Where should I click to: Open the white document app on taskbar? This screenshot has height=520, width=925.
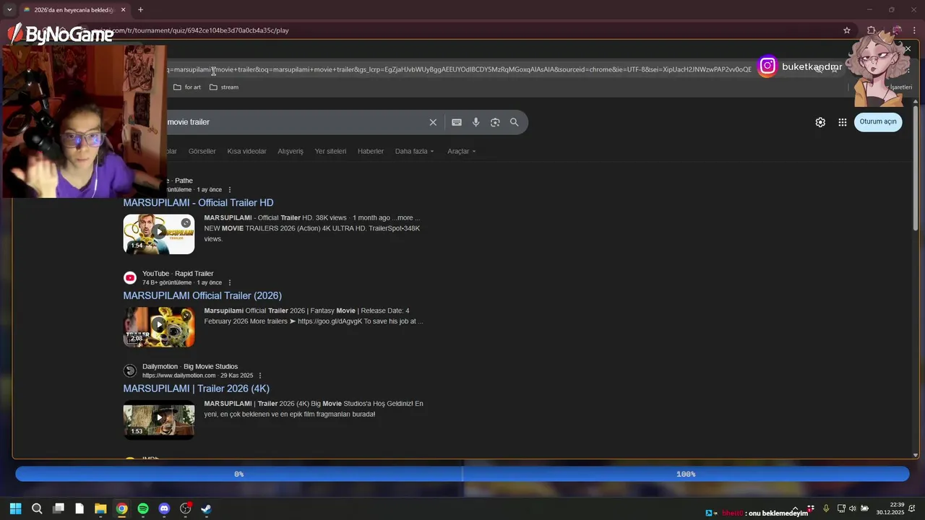[79, 508]
